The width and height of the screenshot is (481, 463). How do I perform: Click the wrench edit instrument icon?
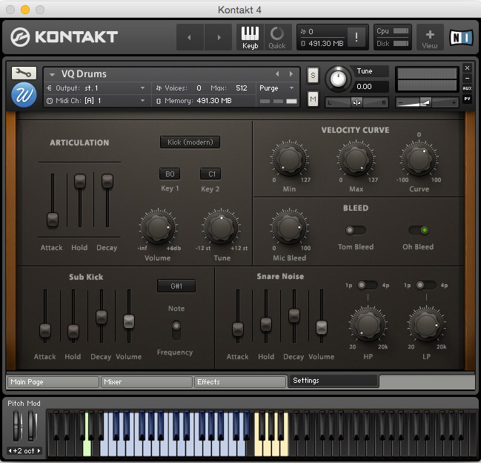point(24,73)
